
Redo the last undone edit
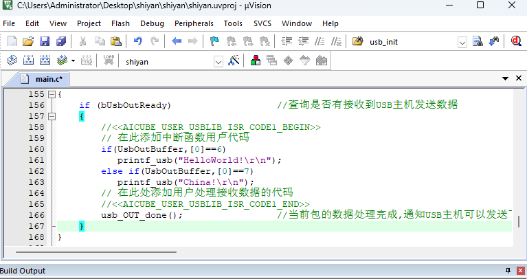coord(155,41)
